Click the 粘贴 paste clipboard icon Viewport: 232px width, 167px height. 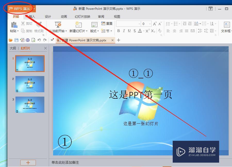click(x=14, y=25)
